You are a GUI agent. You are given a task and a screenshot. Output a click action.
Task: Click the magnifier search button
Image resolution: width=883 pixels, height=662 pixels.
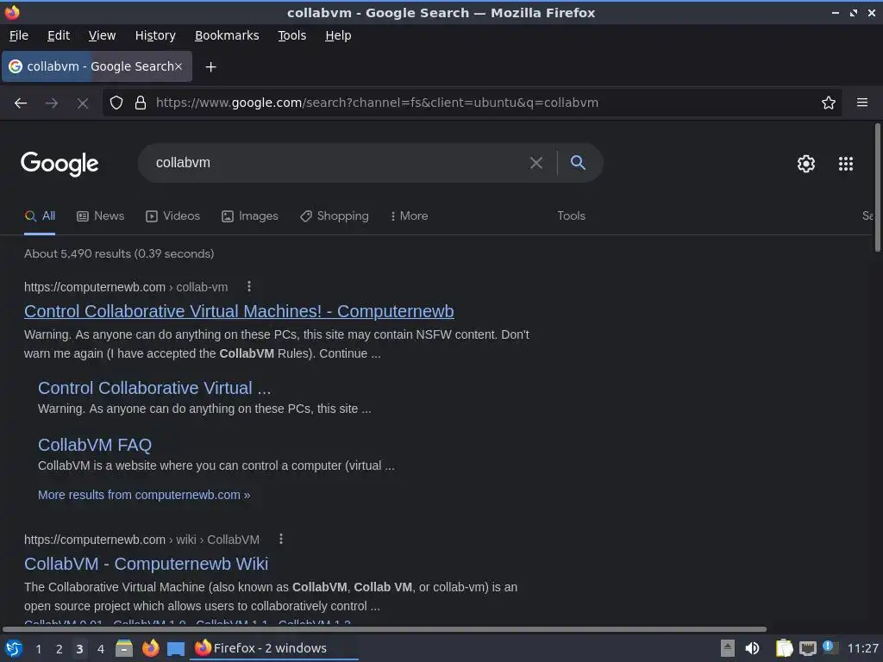pyautogui.click(x=578, y=163)
